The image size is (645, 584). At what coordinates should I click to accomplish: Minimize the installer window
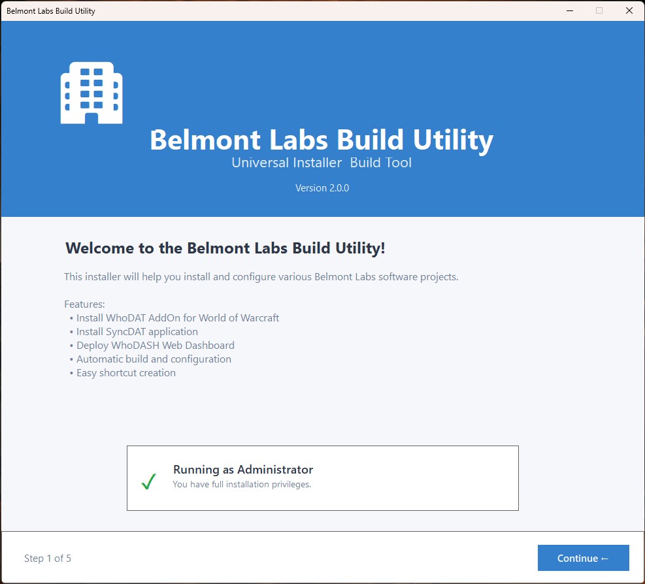[x=569, y=10]
